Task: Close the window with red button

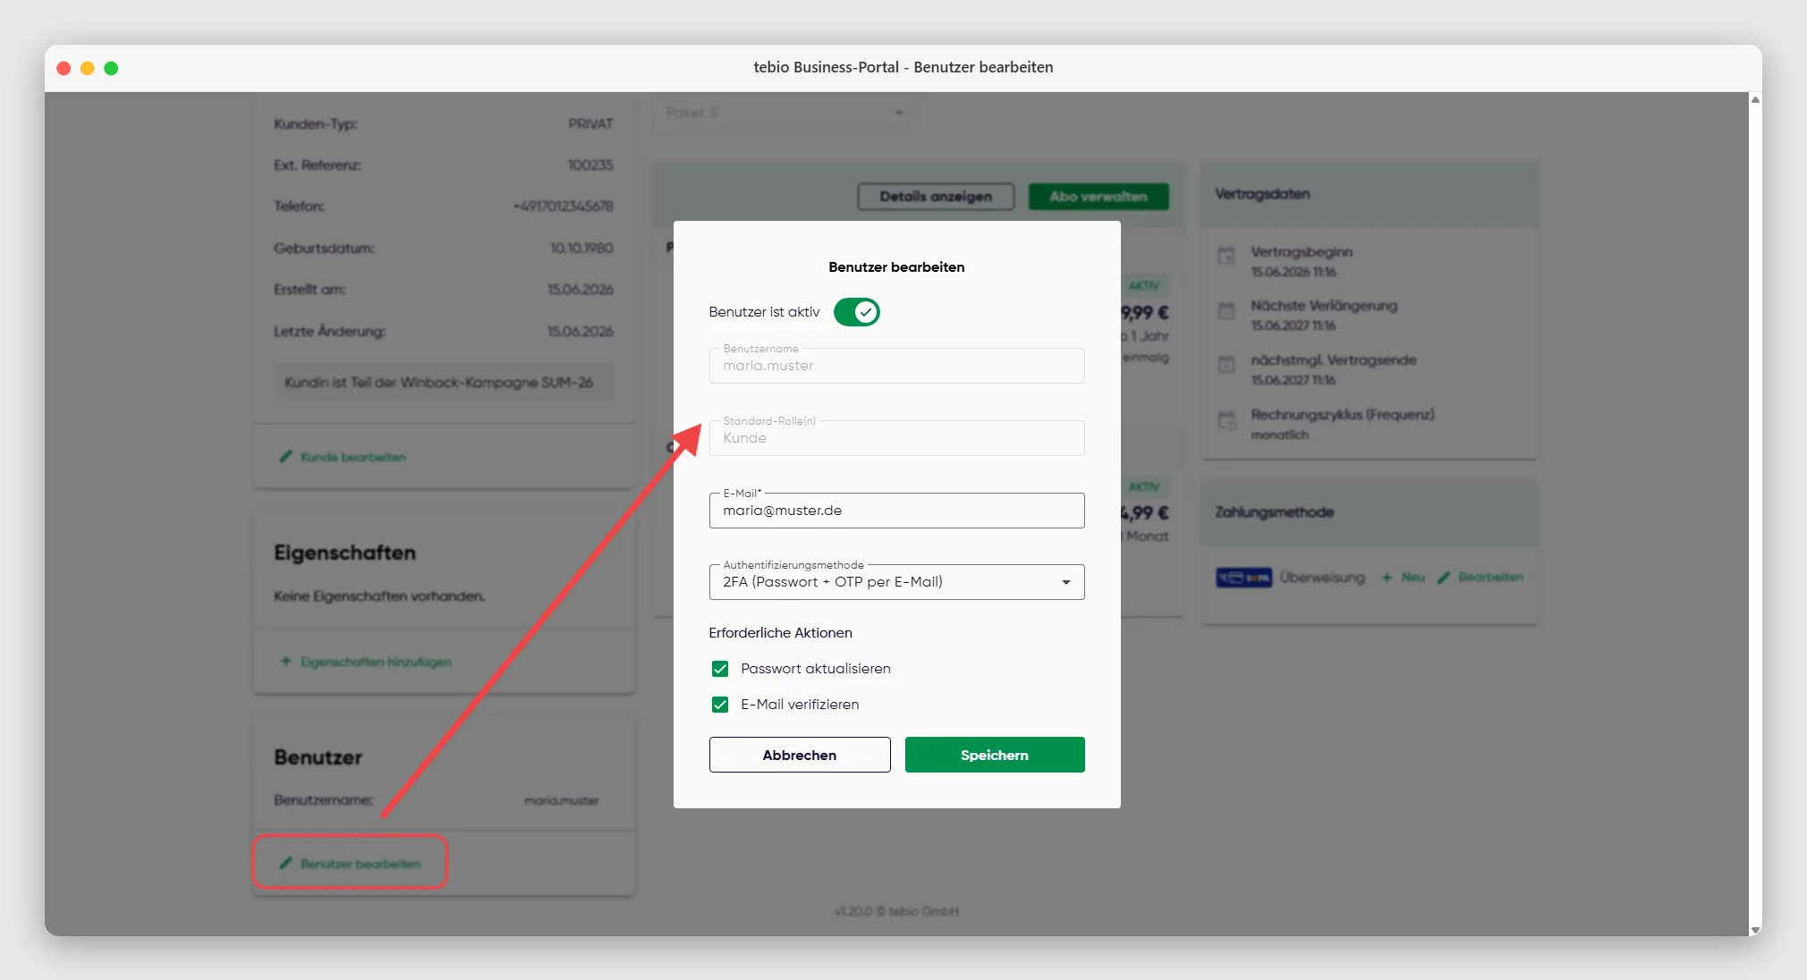Action: pyautogui.click(x=64, y=68)
